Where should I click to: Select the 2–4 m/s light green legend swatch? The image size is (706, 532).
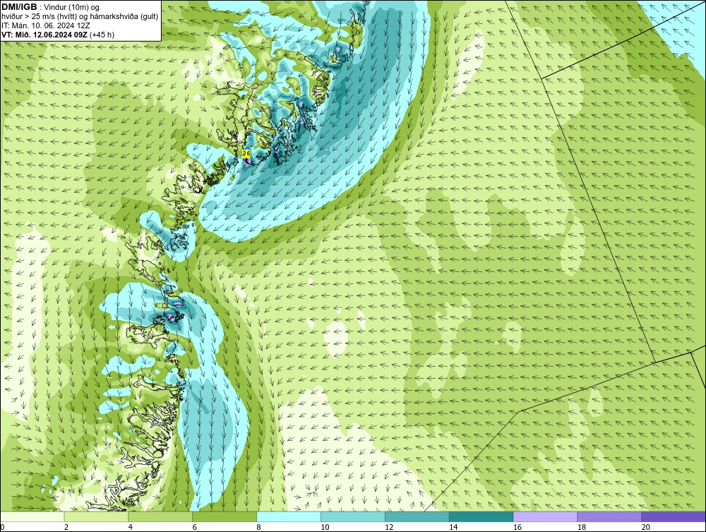click(96, 516)
